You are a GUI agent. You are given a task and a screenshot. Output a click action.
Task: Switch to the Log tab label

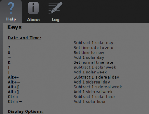(x=56, y=20)
